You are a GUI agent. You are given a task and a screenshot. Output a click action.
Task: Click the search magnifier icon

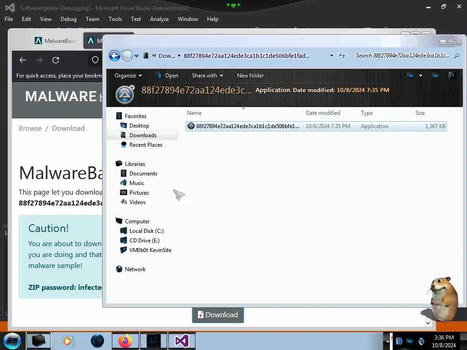coord(457,56)
